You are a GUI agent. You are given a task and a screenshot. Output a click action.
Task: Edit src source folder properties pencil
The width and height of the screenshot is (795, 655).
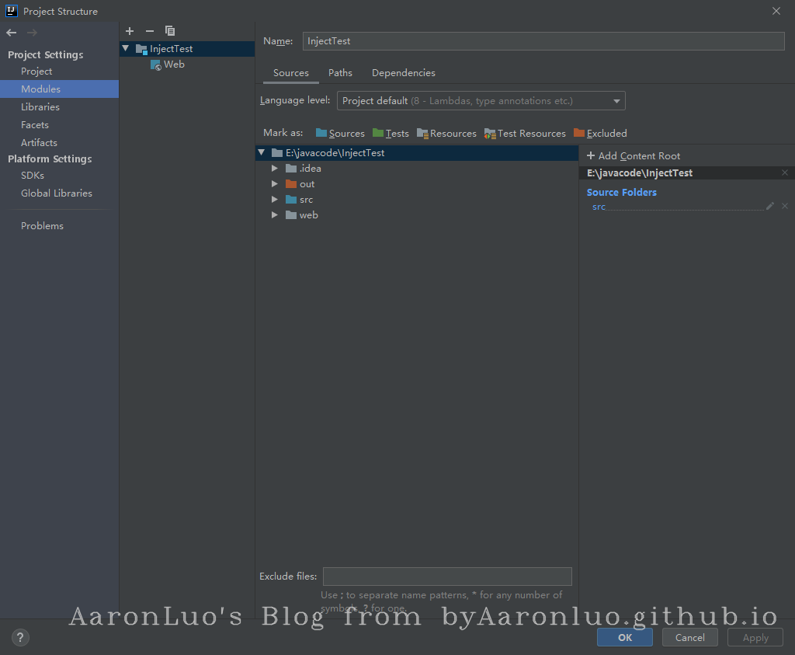[x=770, y=207]
